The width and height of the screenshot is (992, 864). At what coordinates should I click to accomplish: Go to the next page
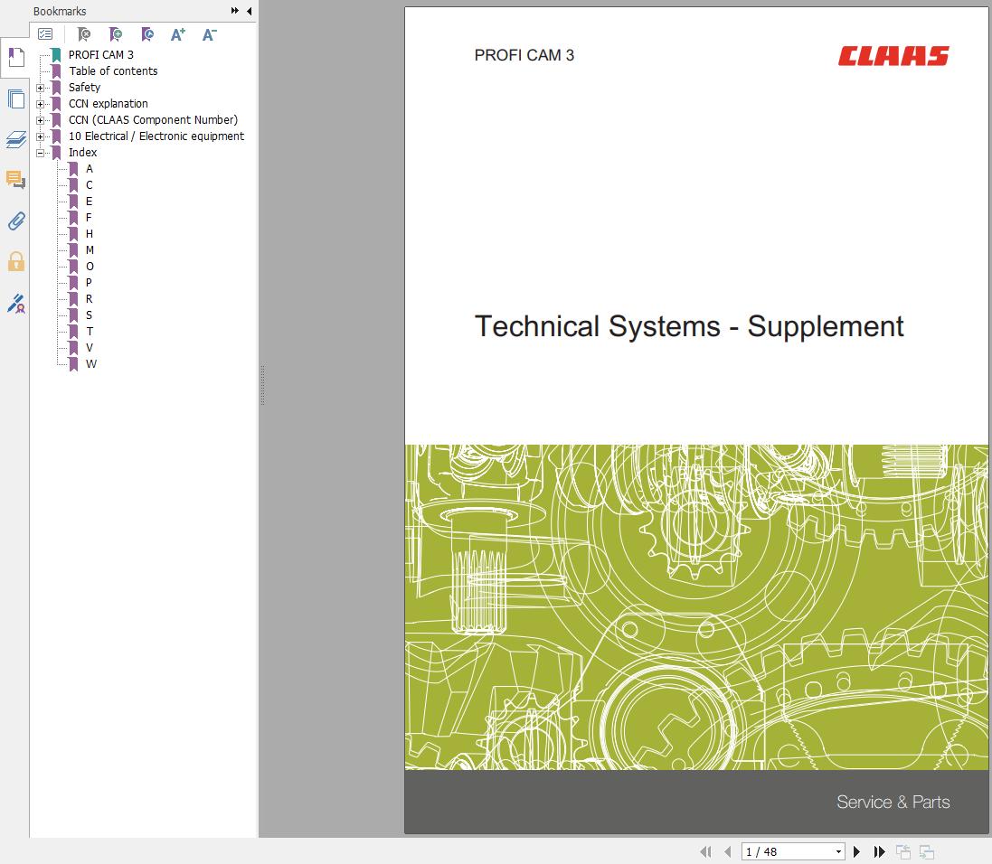pyautogui.click(x=857, y=851)
